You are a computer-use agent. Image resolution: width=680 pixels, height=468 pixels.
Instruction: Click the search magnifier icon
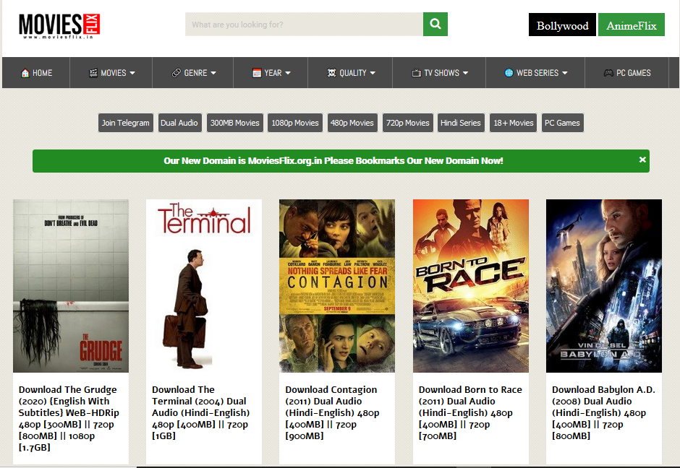(x=435, y=24)
